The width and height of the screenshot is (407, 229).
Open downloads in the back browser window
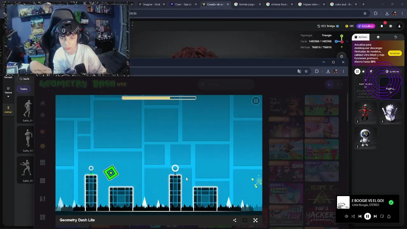[387, 13]
